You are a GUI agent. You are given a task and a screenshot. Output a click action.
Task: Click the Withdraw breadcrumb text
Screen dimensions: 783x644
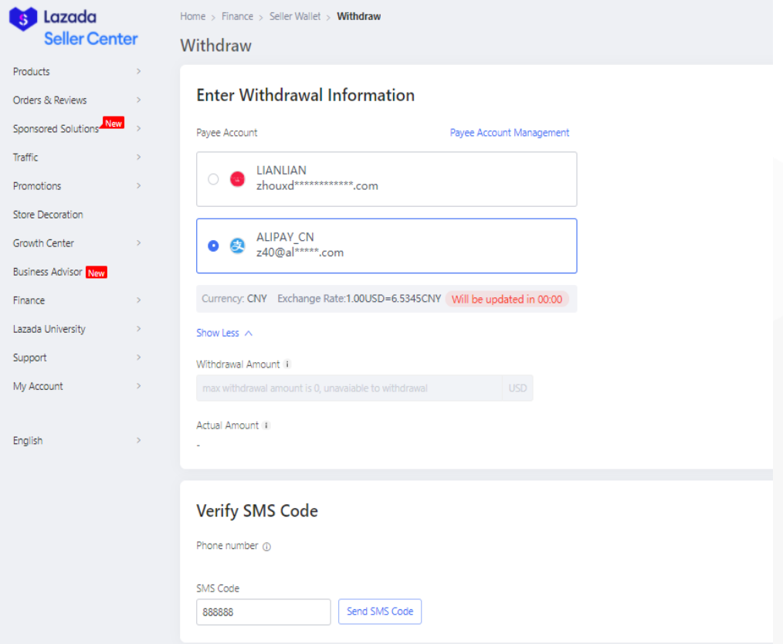coord(358,16)
